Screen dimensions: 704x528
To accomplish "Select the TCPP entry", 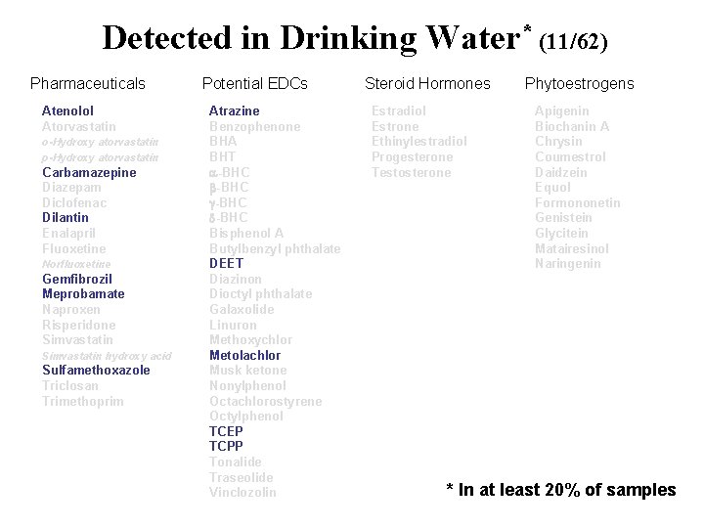I will 226,446.
